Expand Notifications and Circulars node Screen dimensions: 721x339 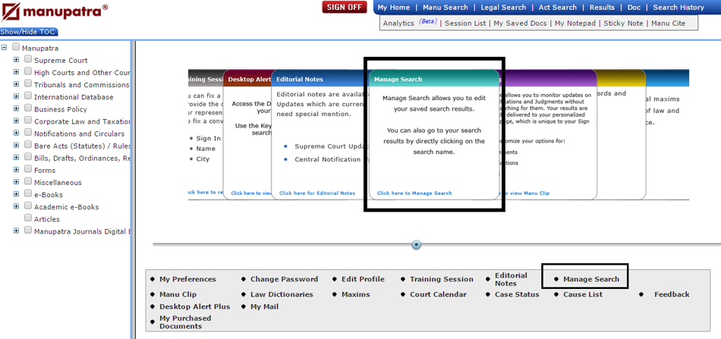tap(16, 133)
